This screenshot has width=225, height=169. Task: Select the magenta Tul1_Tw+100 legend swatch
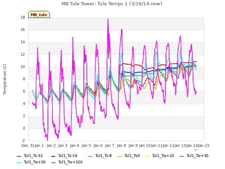(53, 163)
